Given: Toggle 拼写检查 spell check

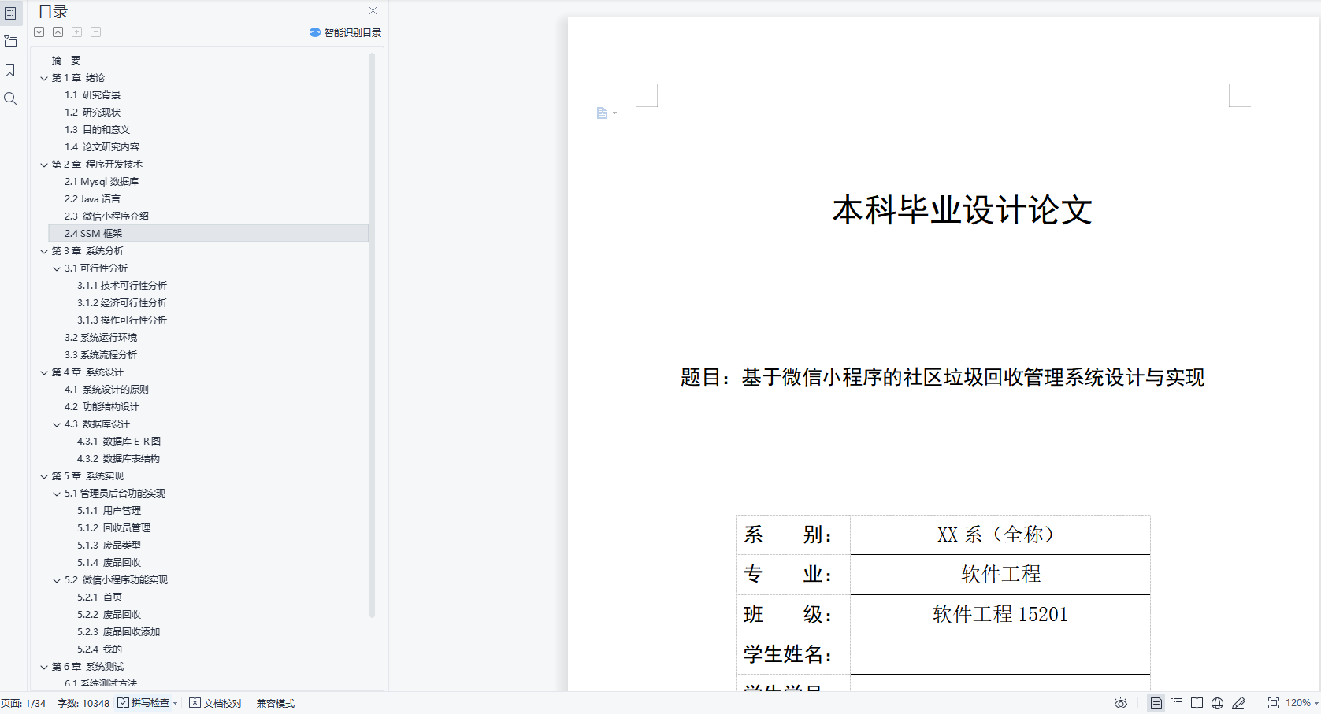Looking at the screenshot, I should click(144, 703).
